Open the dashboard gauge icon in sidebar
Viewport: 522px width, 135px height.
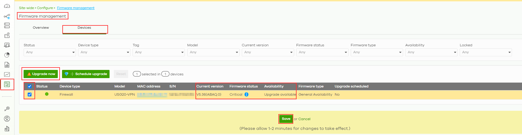pos(7,6)
